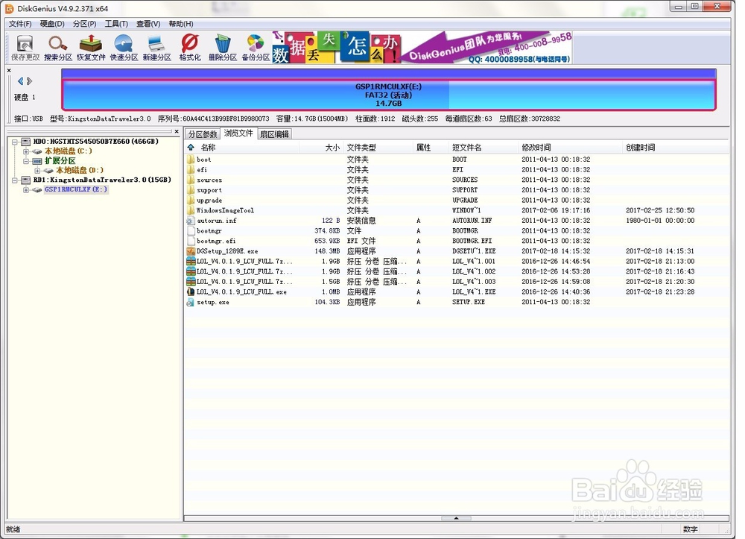Sort by Created Time (创建时间) column
The image size is (745, 539).
[x=675, y=148]
